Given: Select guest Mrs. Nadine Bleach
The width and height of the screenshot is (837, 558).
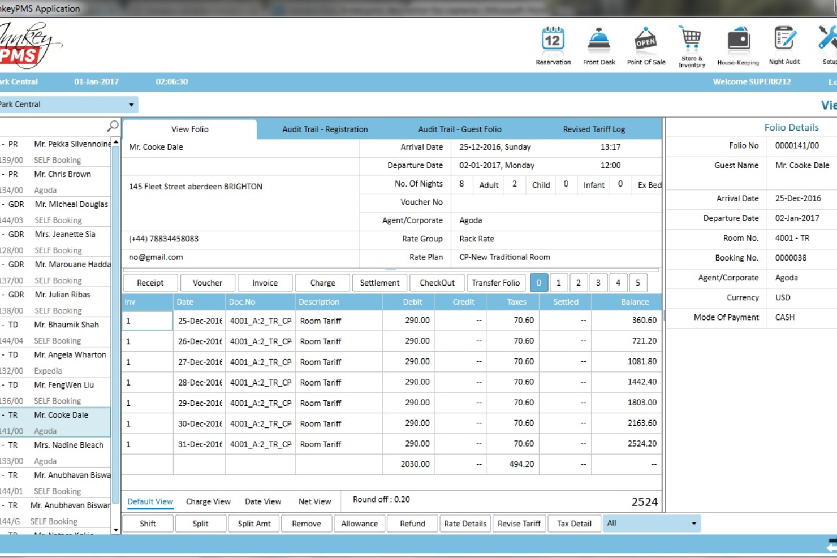Looking at the screenshot, I should (55, 452).
